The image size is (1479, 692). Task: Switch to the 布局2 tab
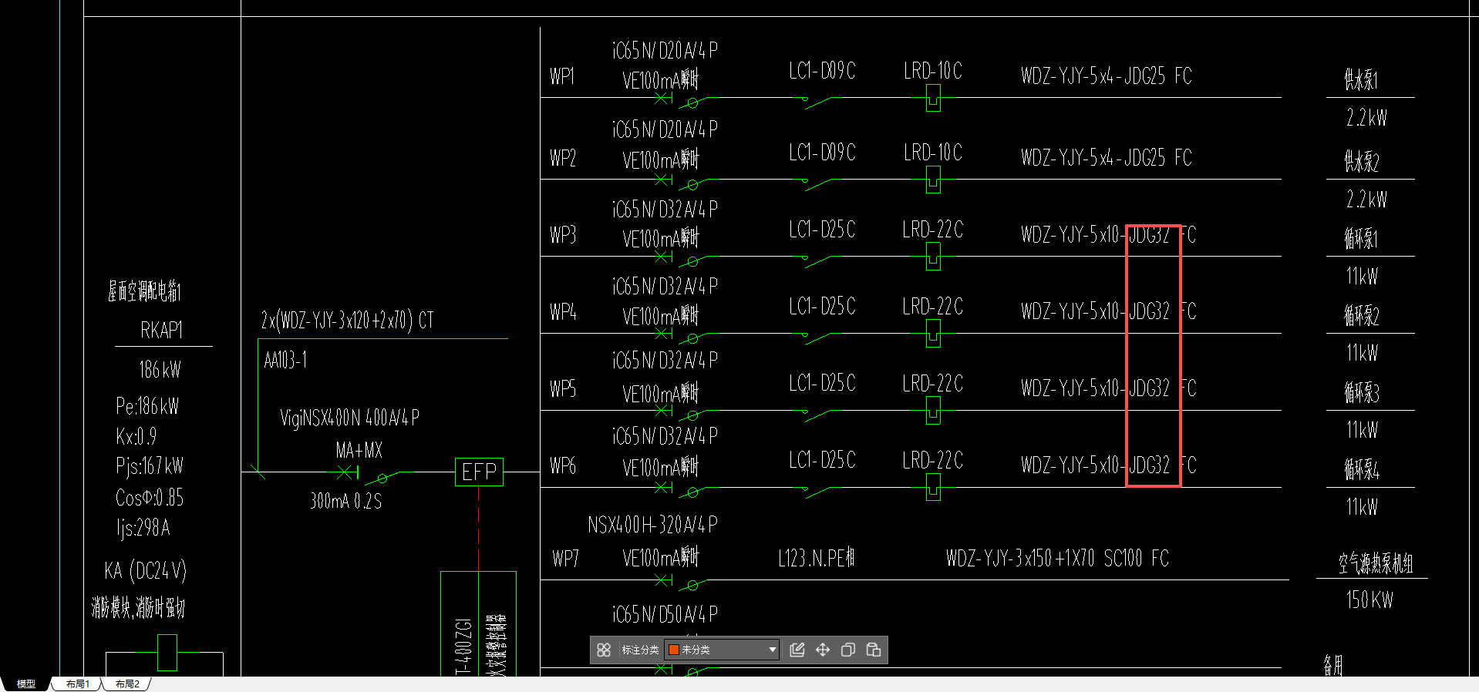[127, 684]
